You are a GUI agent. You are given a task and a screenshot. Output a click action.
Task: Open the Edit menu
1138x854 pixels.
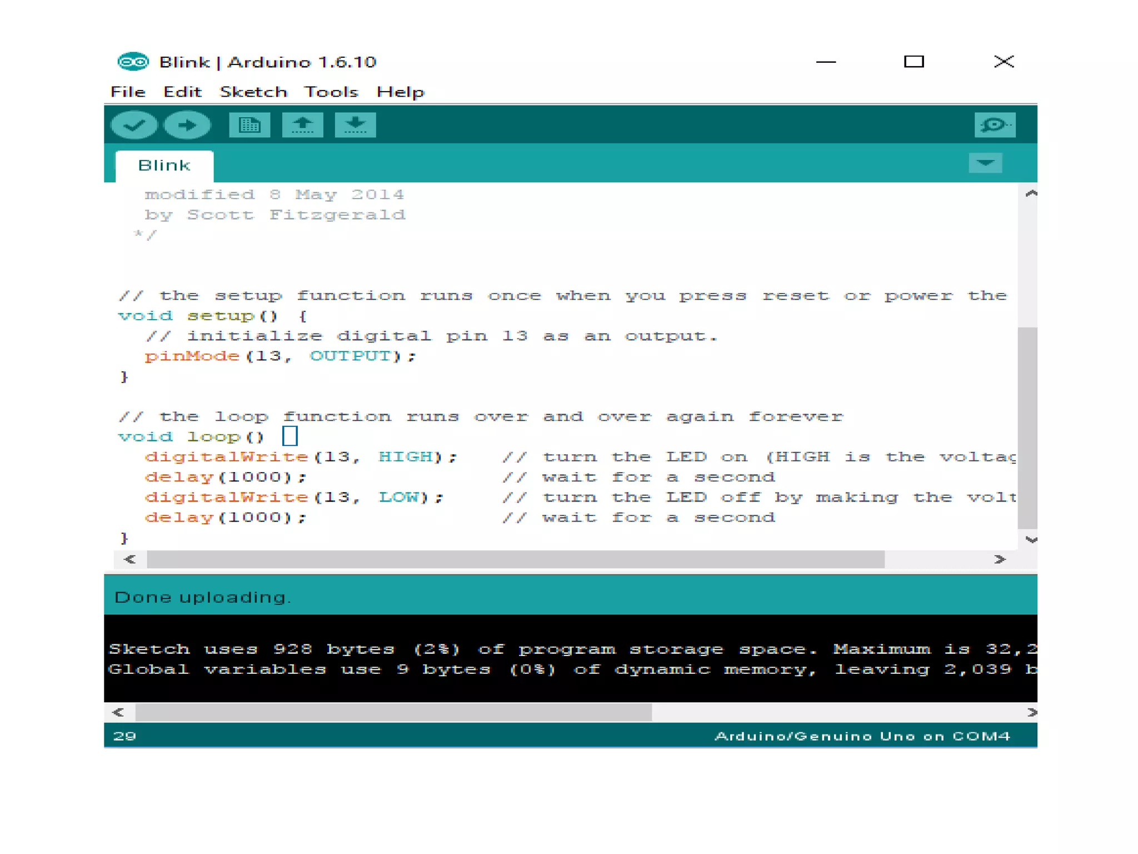(x=182, y=92)
